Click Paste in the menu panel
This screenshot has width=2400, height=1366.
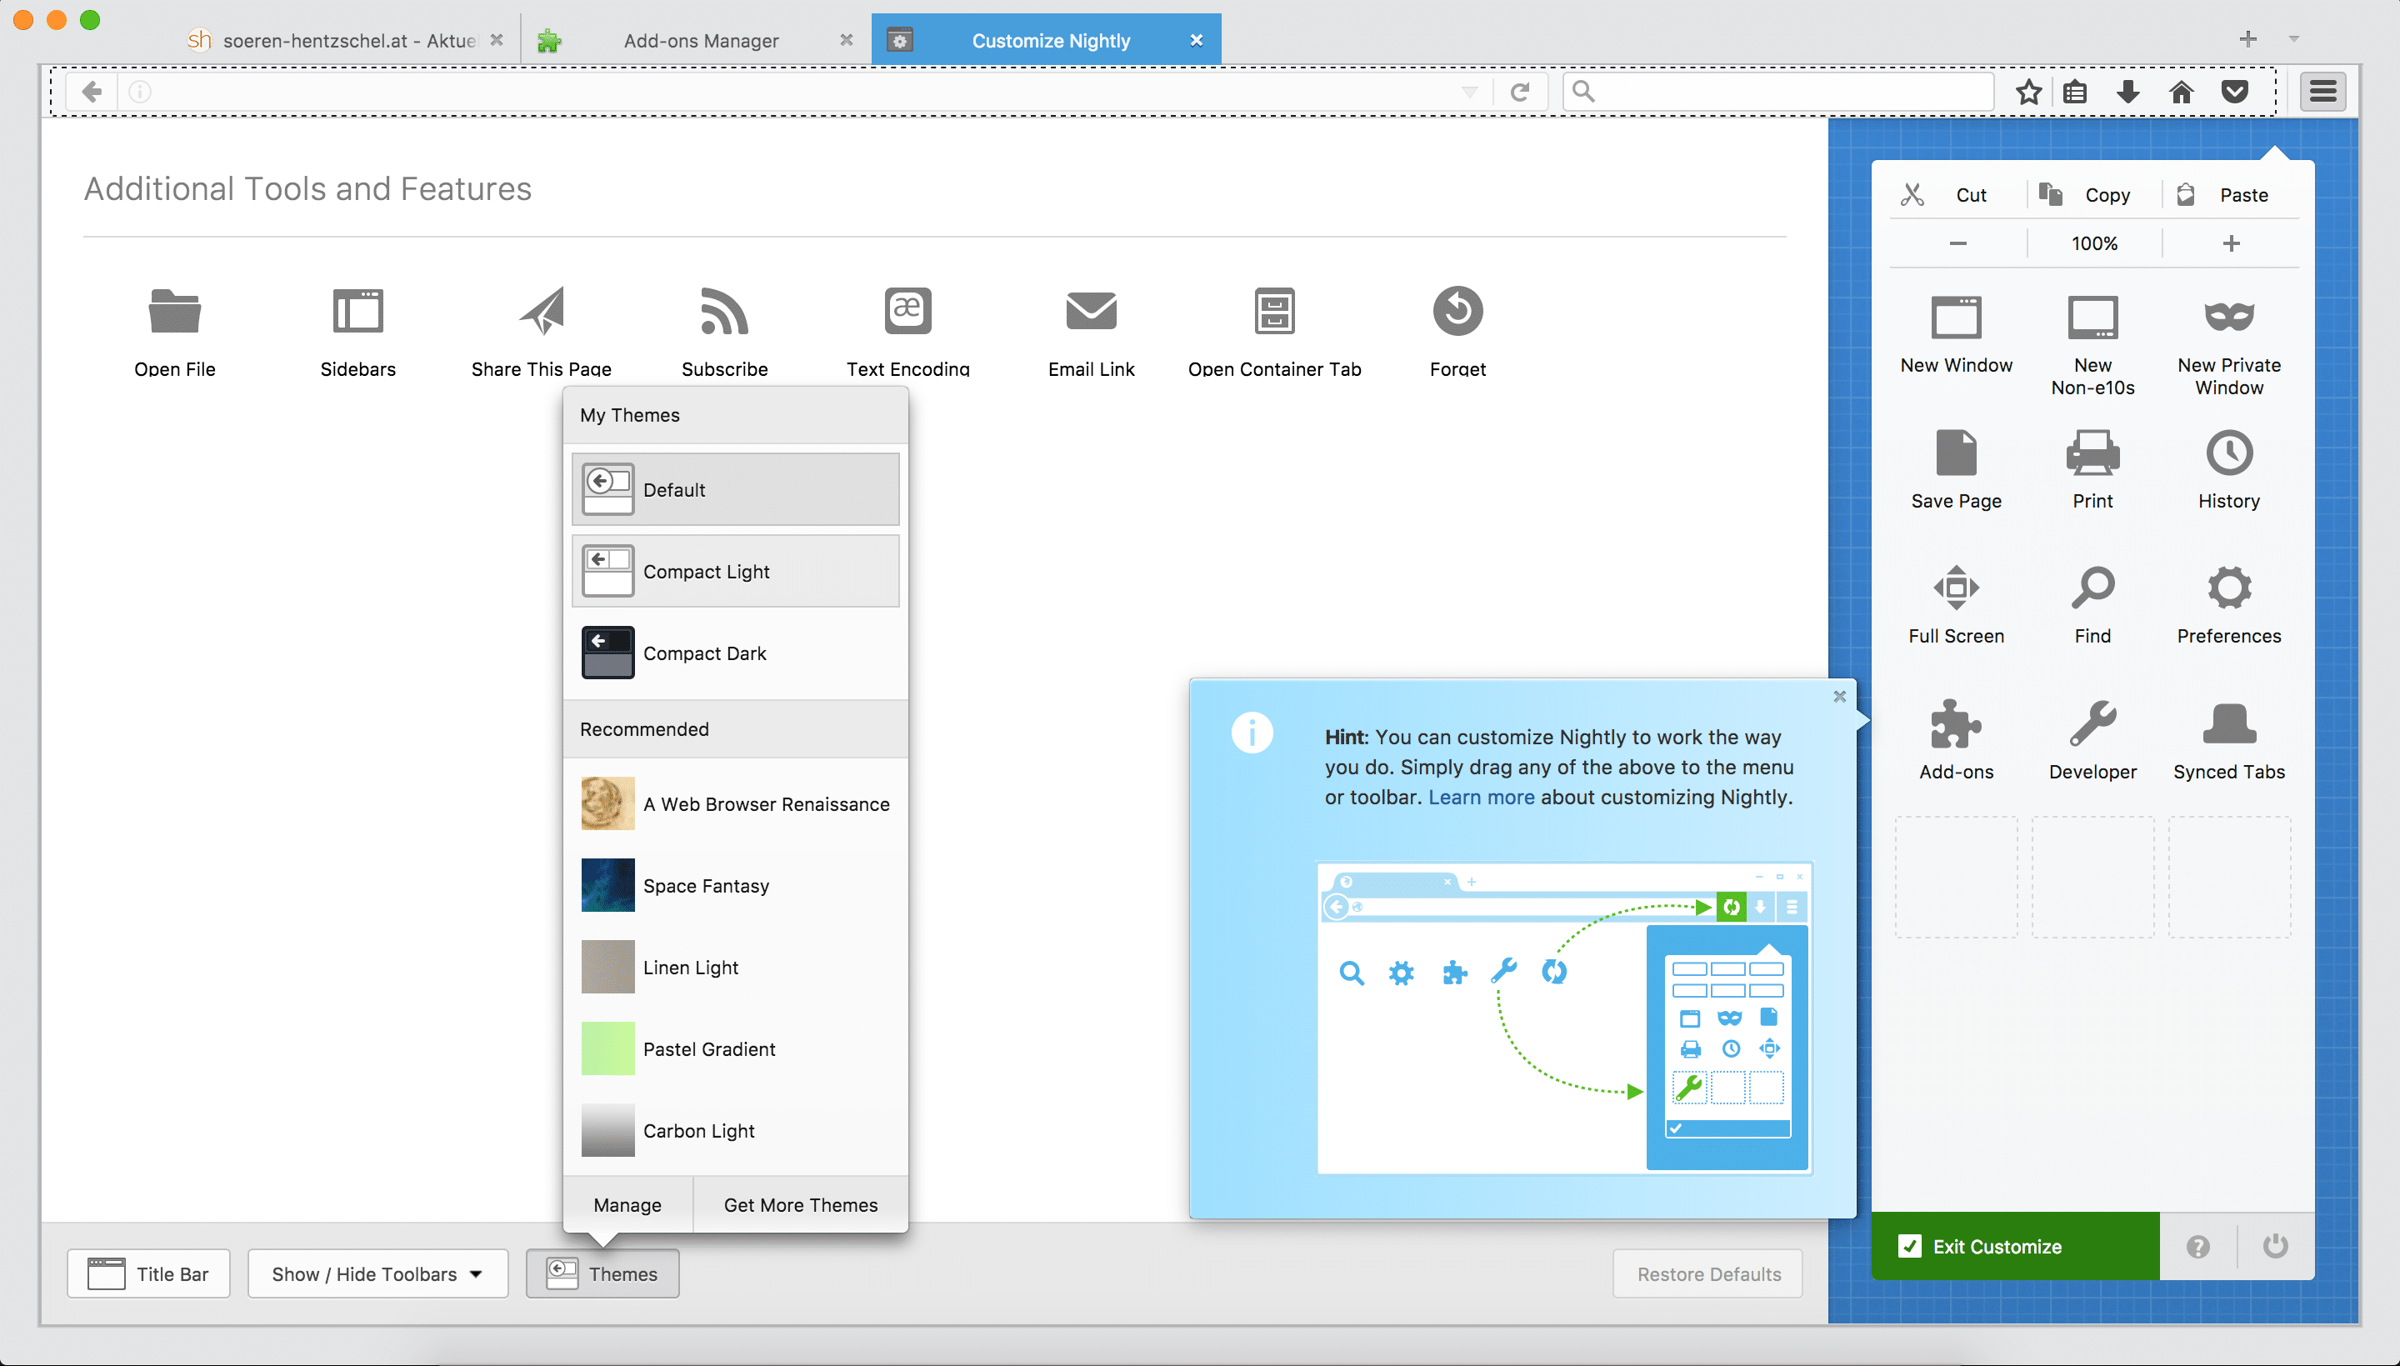point(2231,194)
